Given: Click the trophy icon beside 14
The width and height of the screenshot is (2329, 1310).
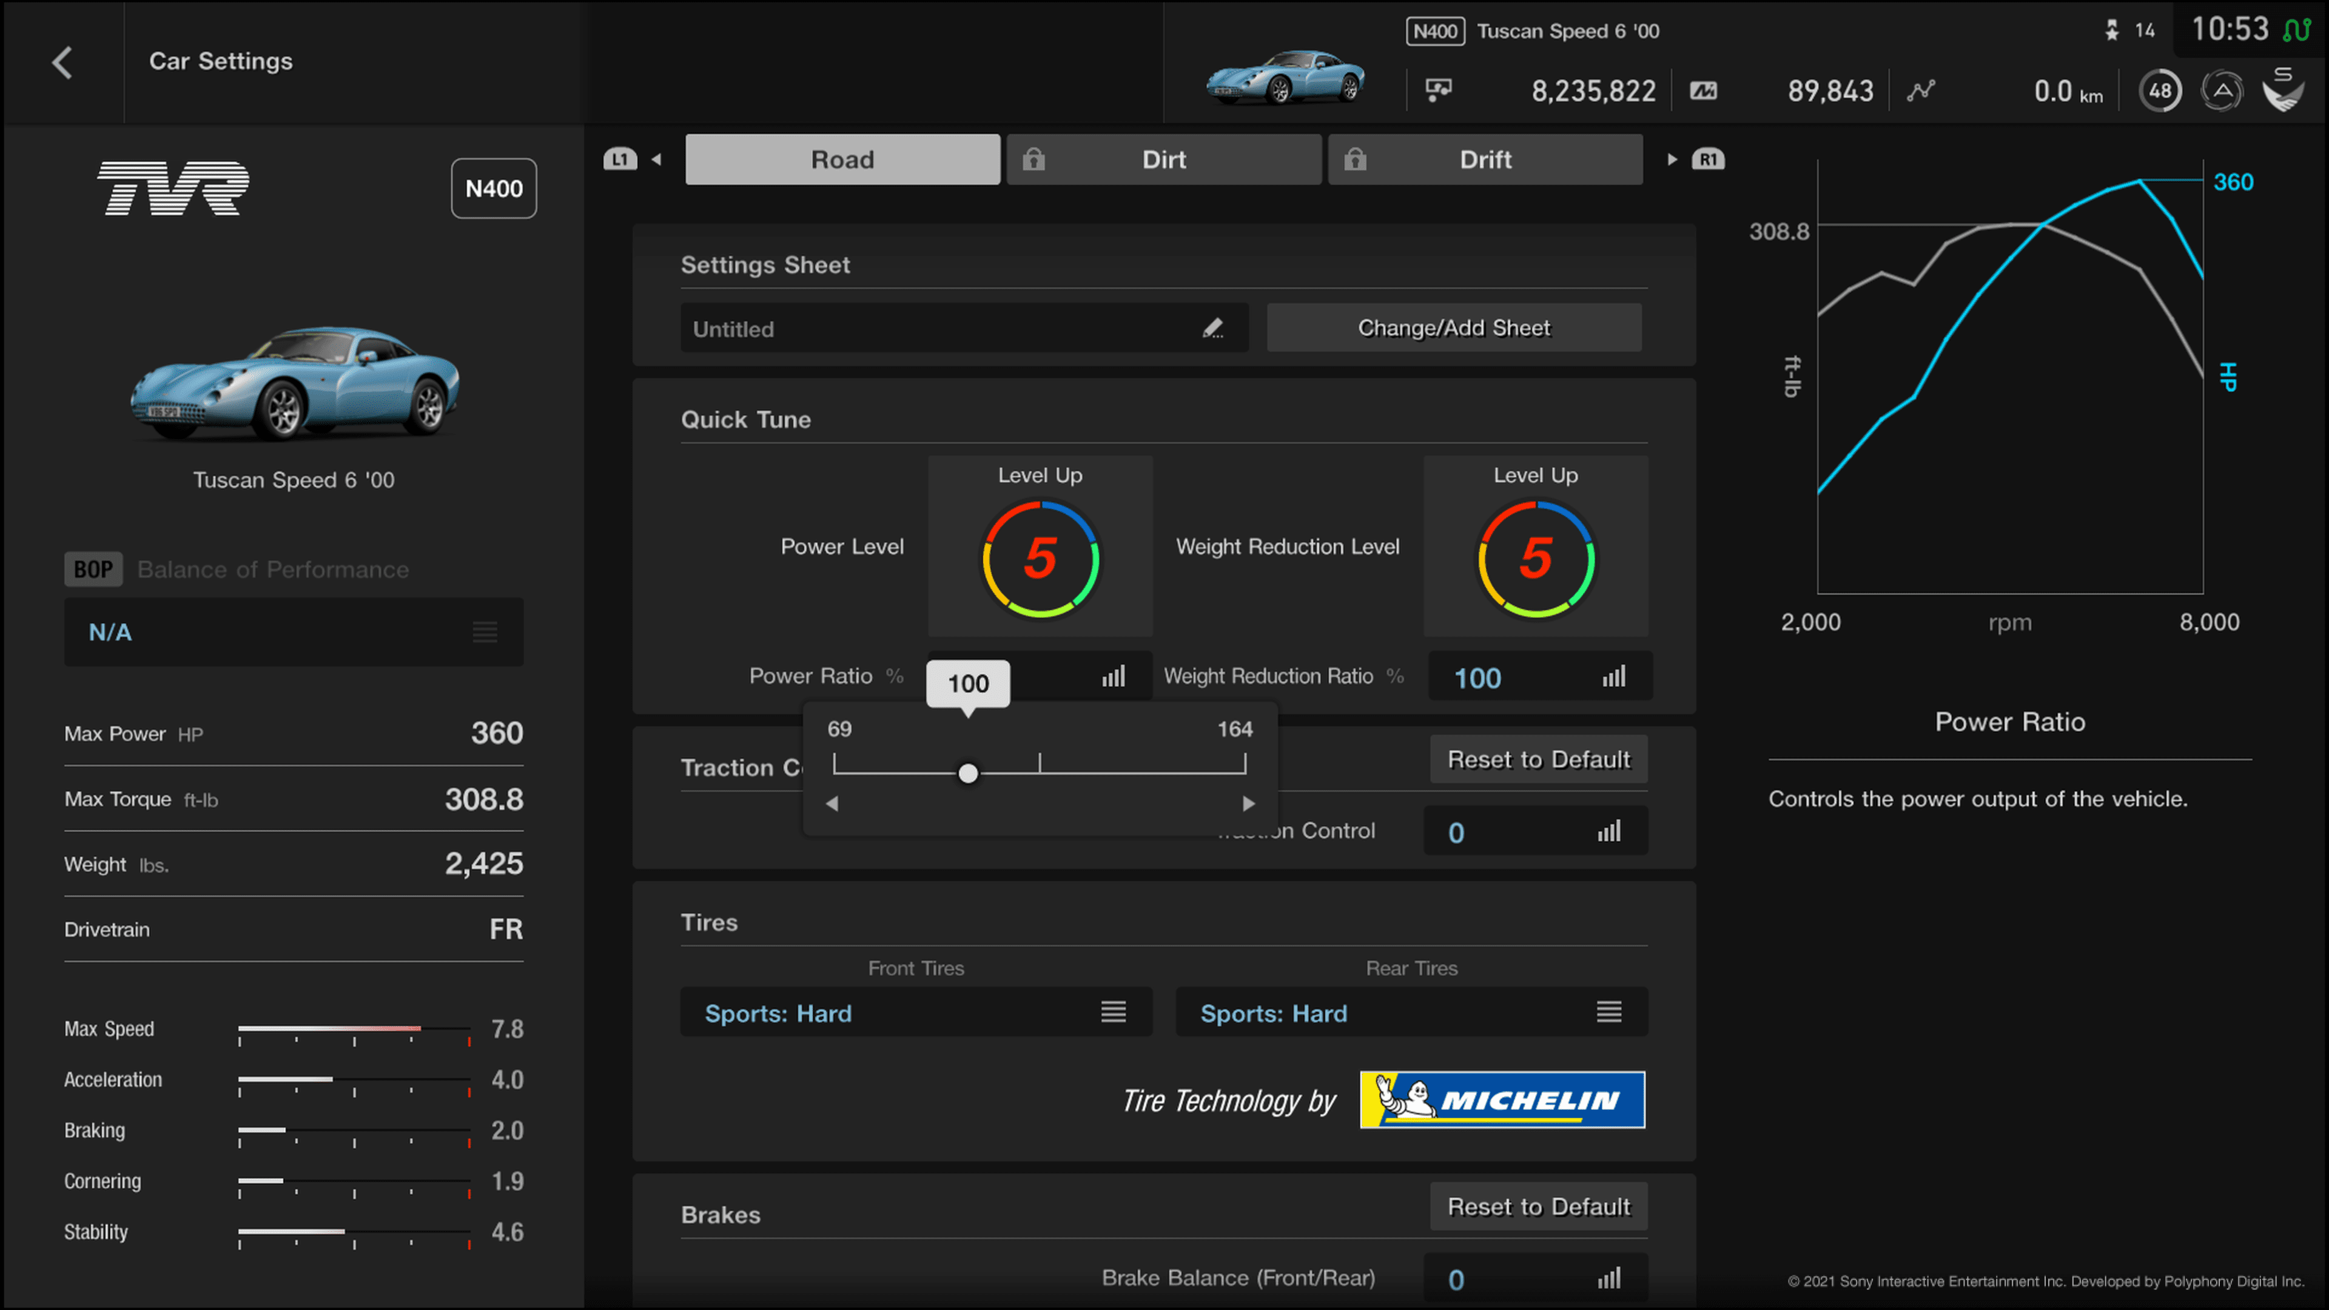Looking at the screenshot, I should click(2112, 31).
